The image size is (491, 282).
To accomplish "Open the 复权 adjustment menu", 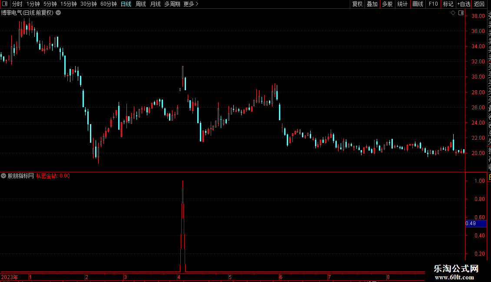I will 357,4.
